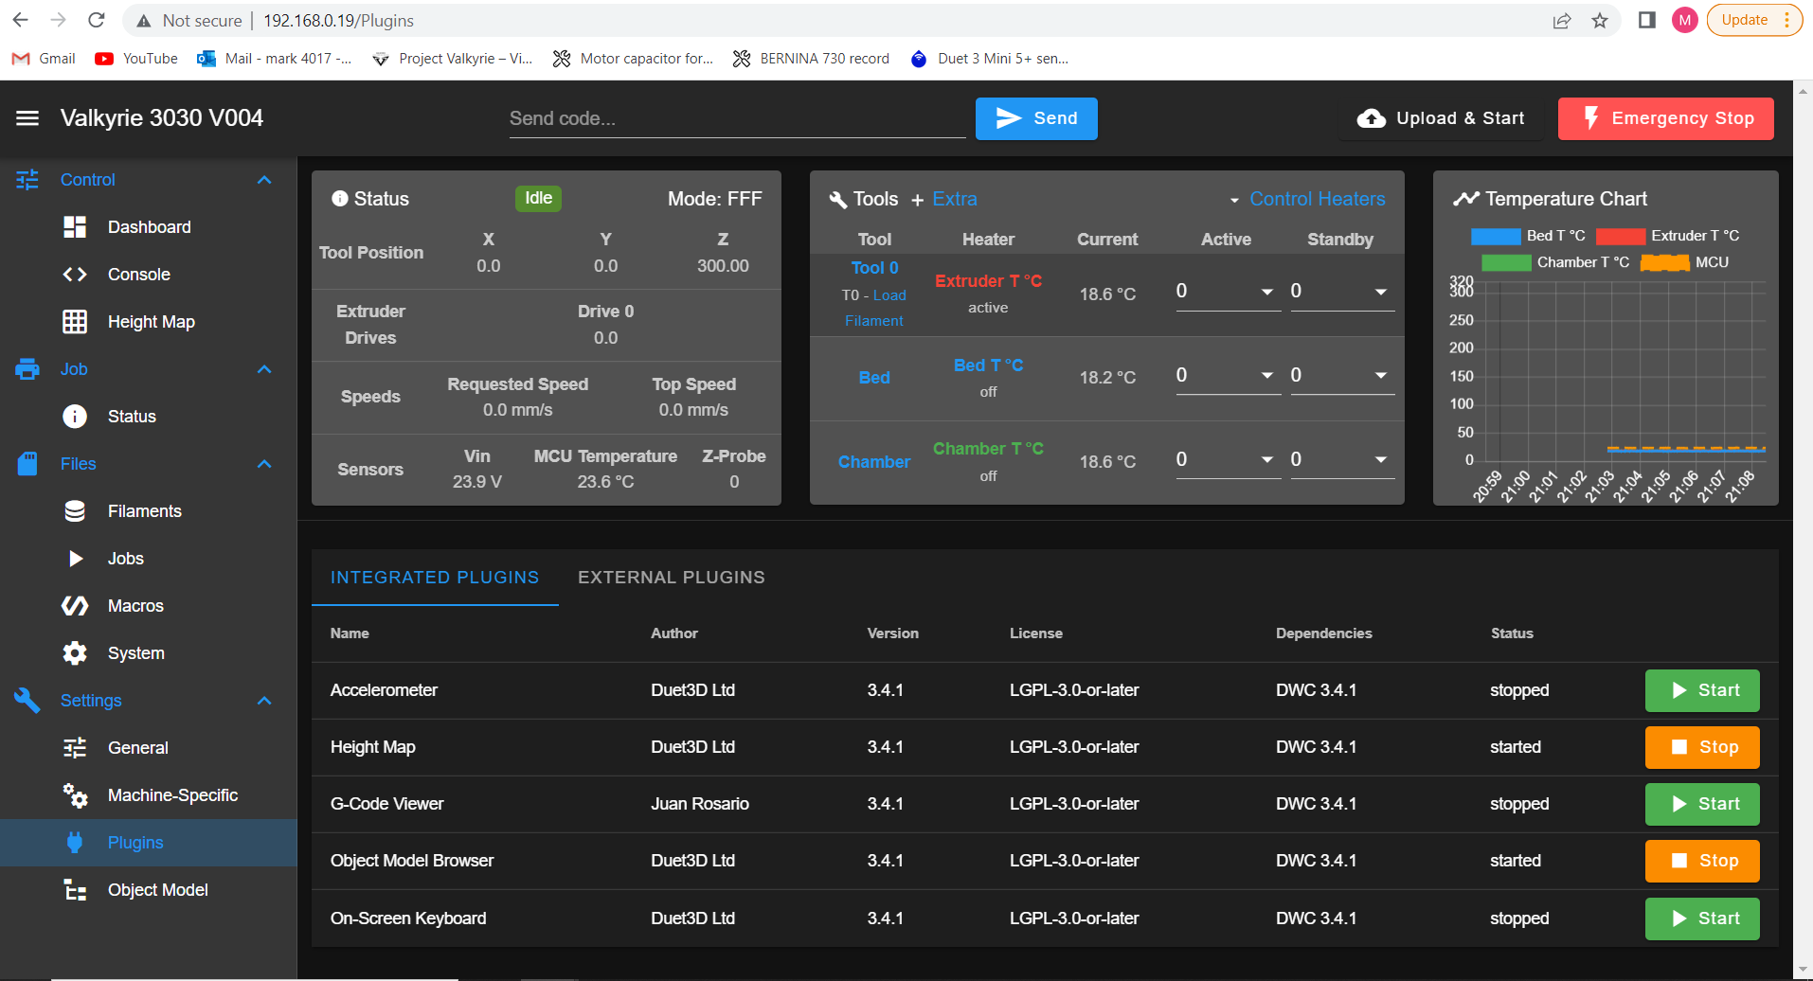This screenshot has width=1813, height=981.
Task: Toggle Bed T °C legend swatch
Action: (1495, 236)
